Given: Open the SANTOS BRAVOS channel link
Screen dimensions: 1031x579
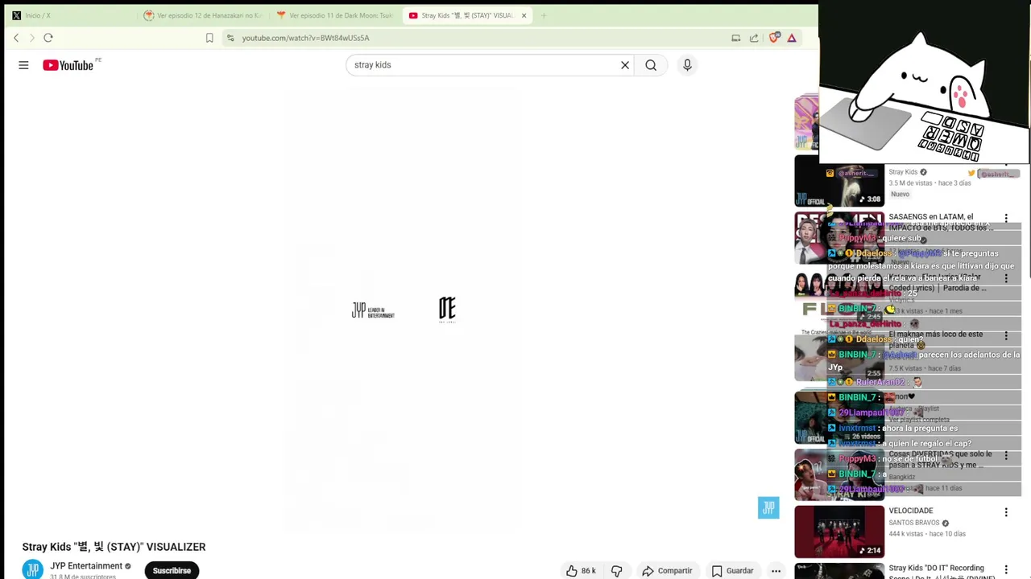Looking at the screenshot, I should [914, 523].
